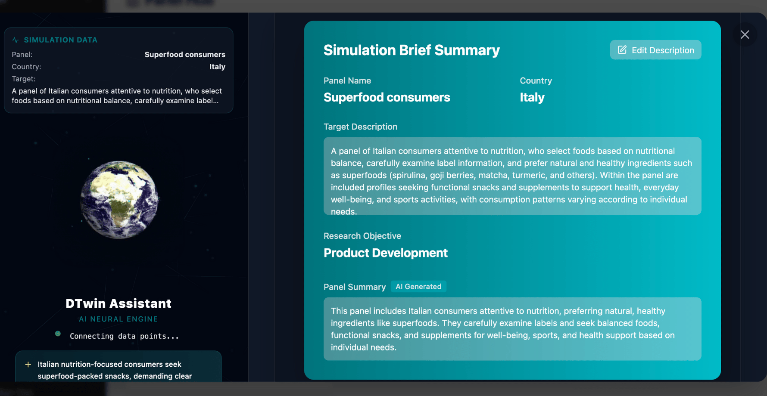Click the 'Connecting data points...' status text

(124, 336)
